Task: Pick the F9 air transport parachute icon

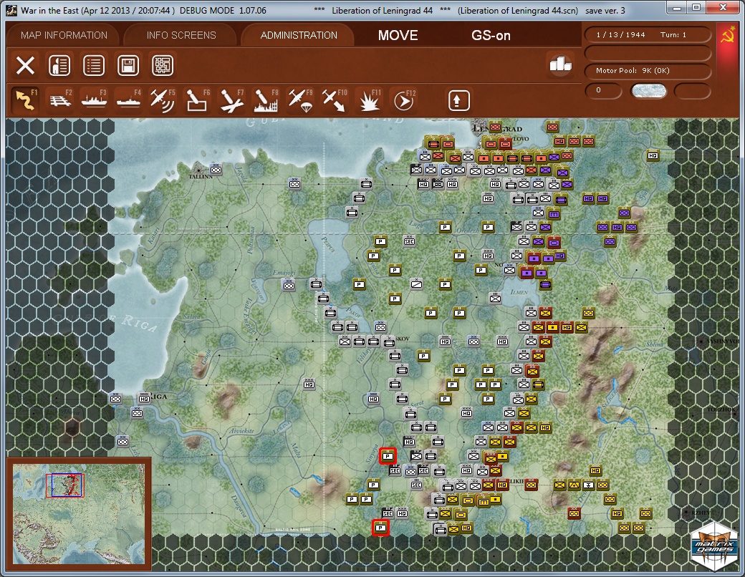Action: pos(300,101)
